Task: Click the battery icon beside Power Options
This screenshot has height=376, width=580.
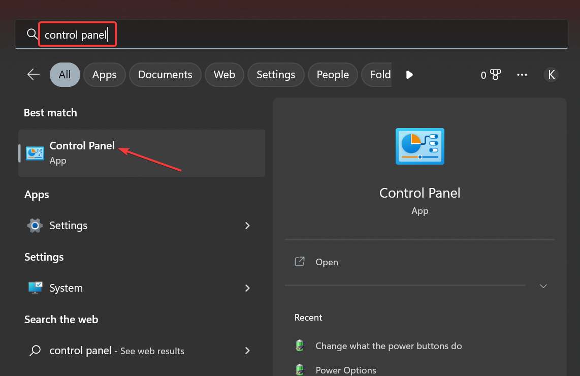Action: tap(300, 370)
